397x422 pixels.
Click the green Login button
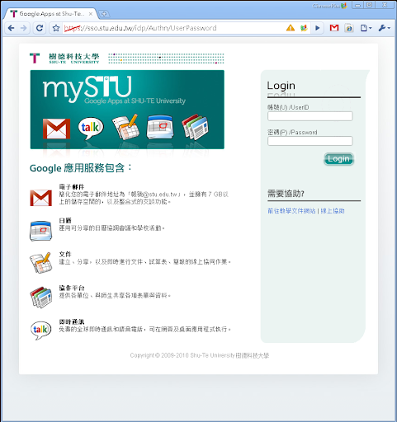(338, 159)
